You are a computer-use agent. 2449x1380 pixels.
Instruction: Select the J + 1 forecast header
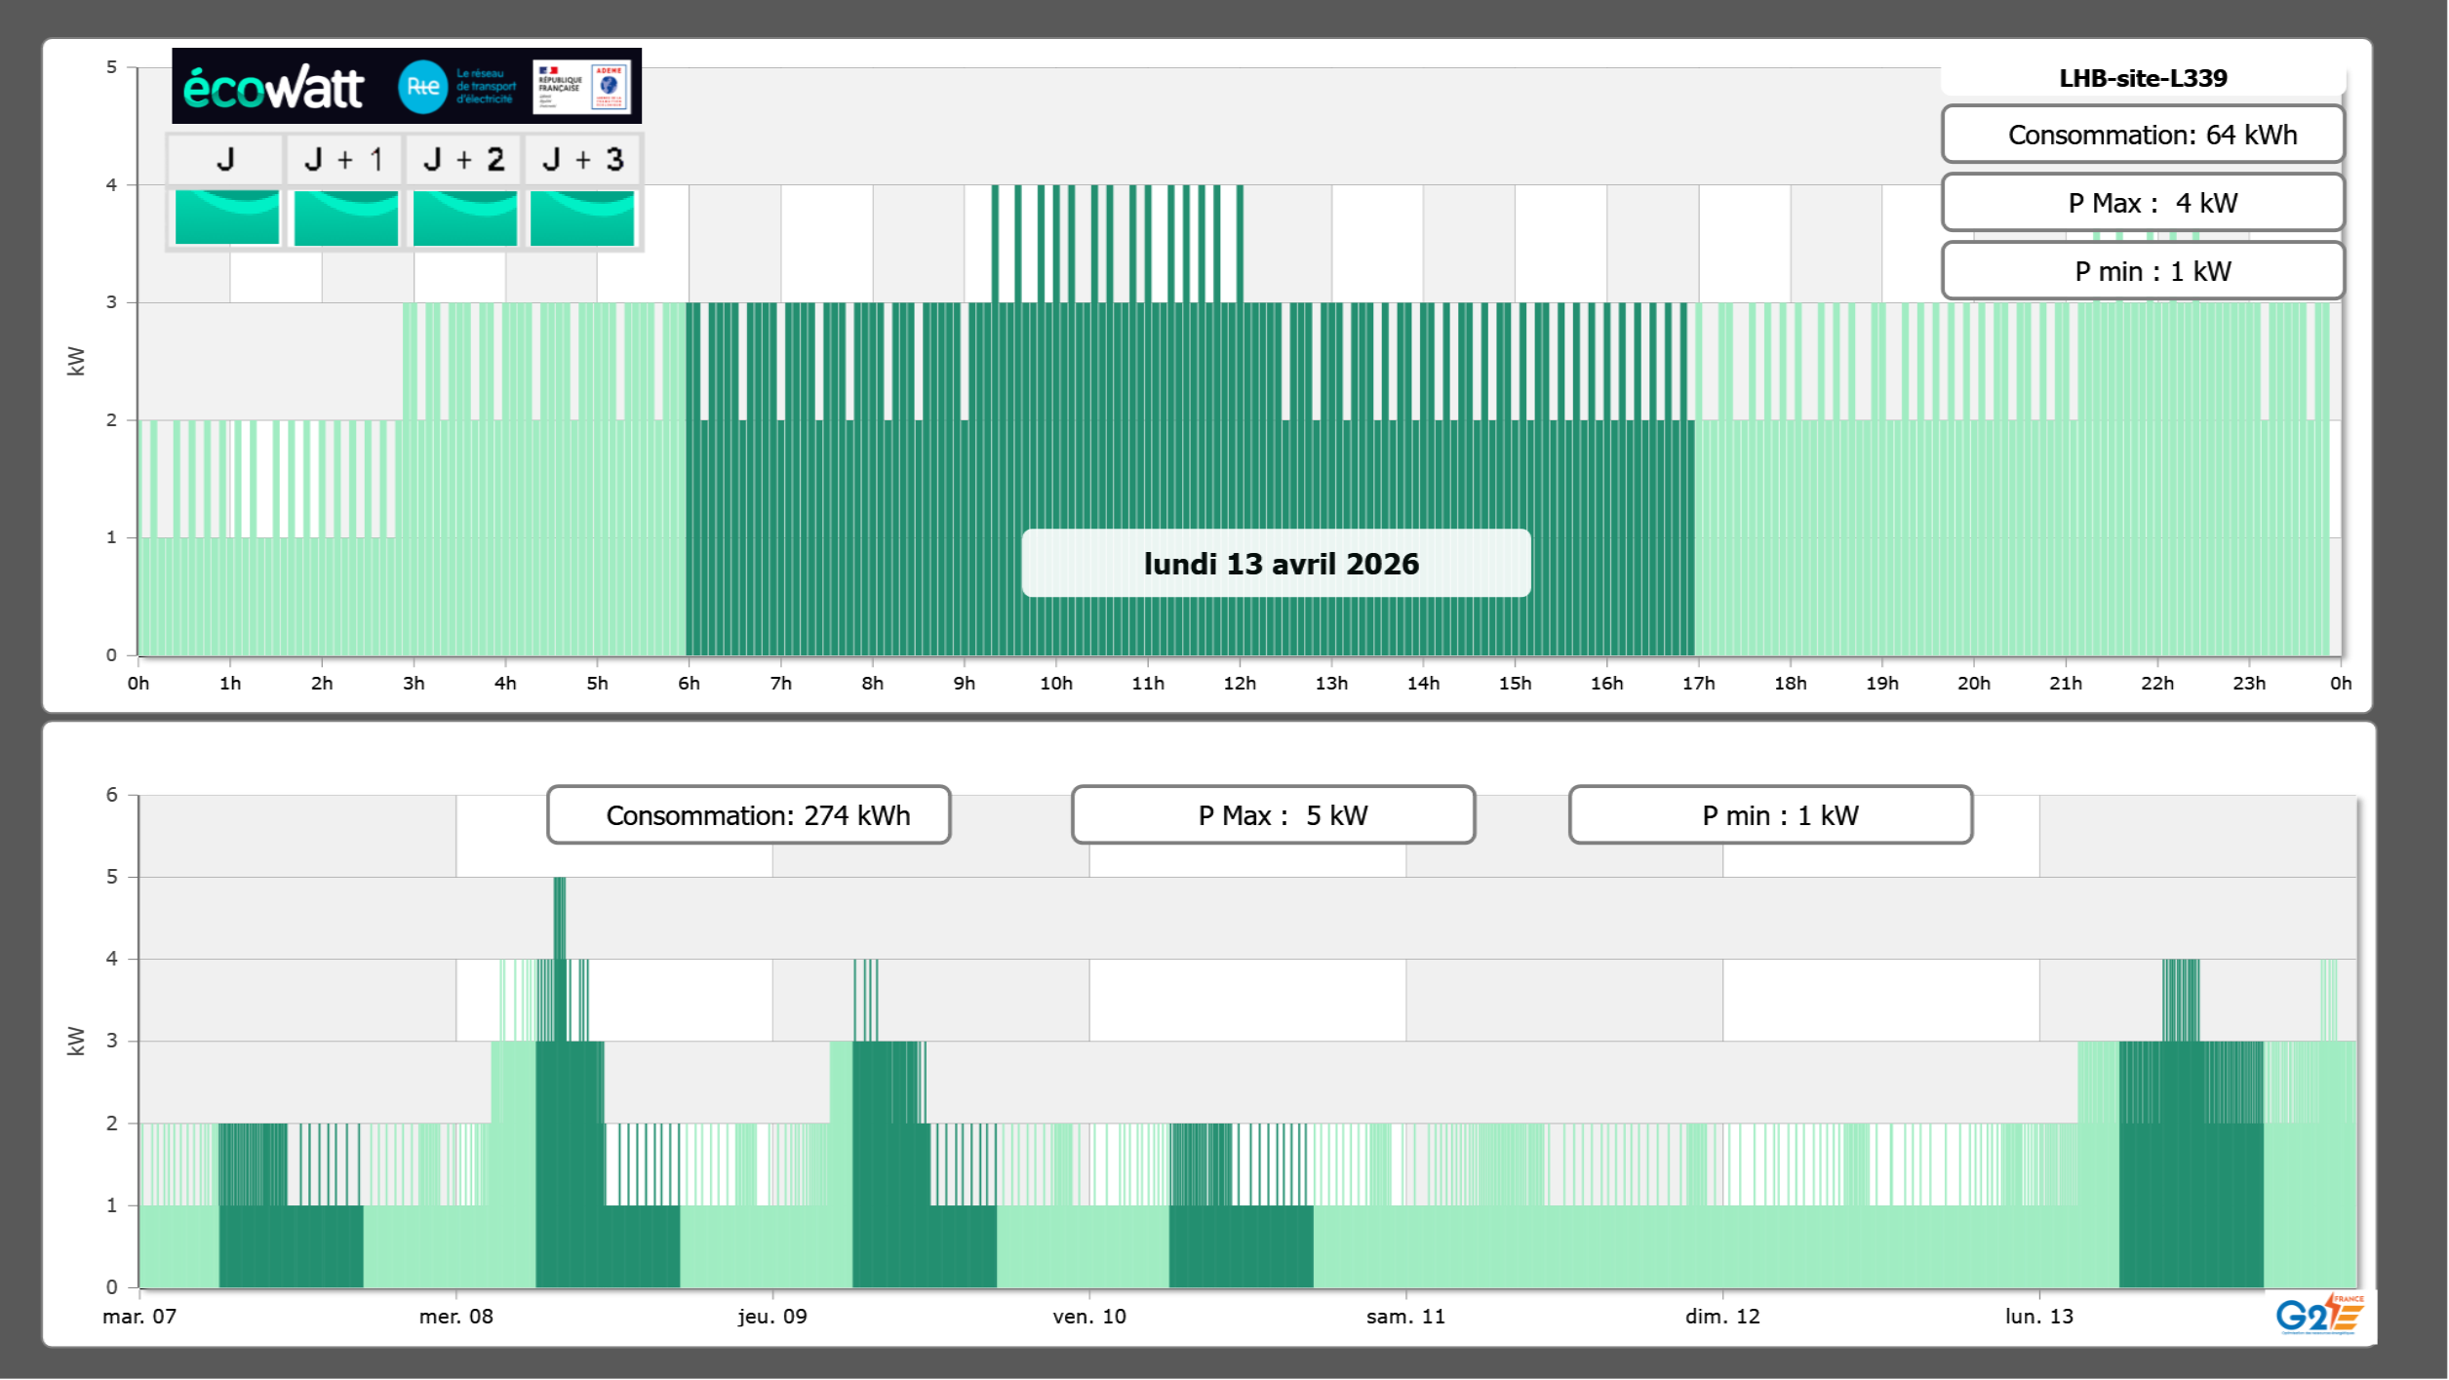point(343,159)
